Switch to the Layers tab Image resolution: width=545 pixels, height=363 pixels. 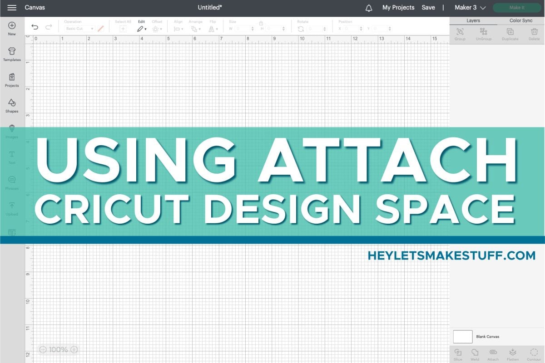[473, 20]
